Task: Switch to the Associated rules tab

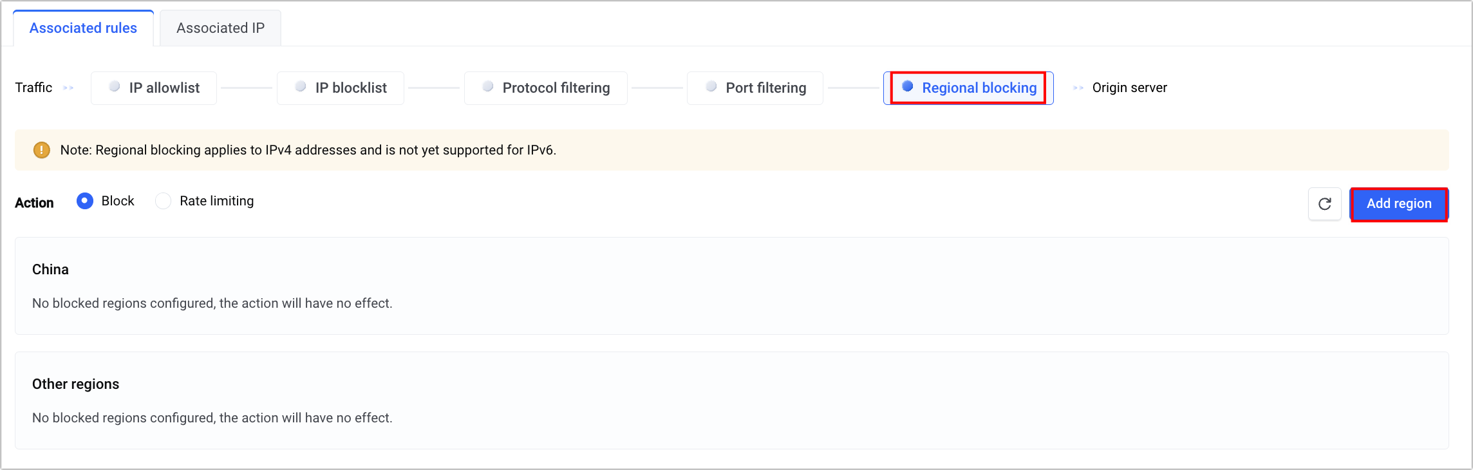Action: pos(83,28)
